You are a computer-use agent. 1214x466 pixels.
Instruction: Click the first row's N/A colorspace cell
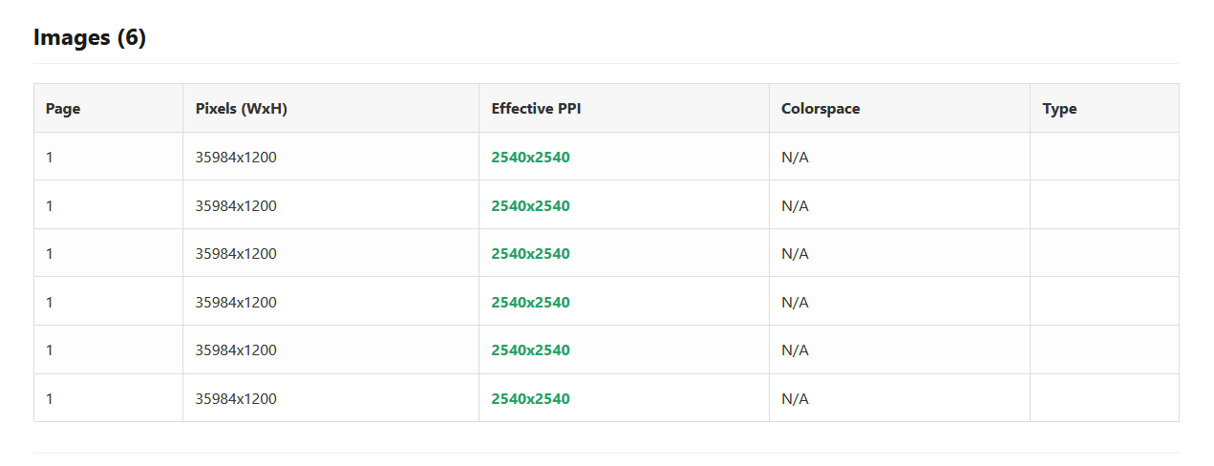click(x=795, y=158)
